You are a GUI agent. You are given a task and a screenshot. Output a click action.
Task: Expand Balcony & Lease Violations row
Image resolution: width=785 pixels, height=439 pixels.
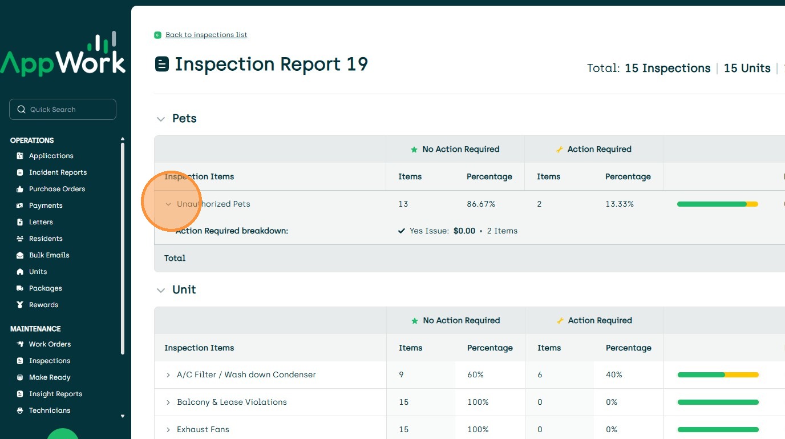pyautogui.click(x=168, y=402)
